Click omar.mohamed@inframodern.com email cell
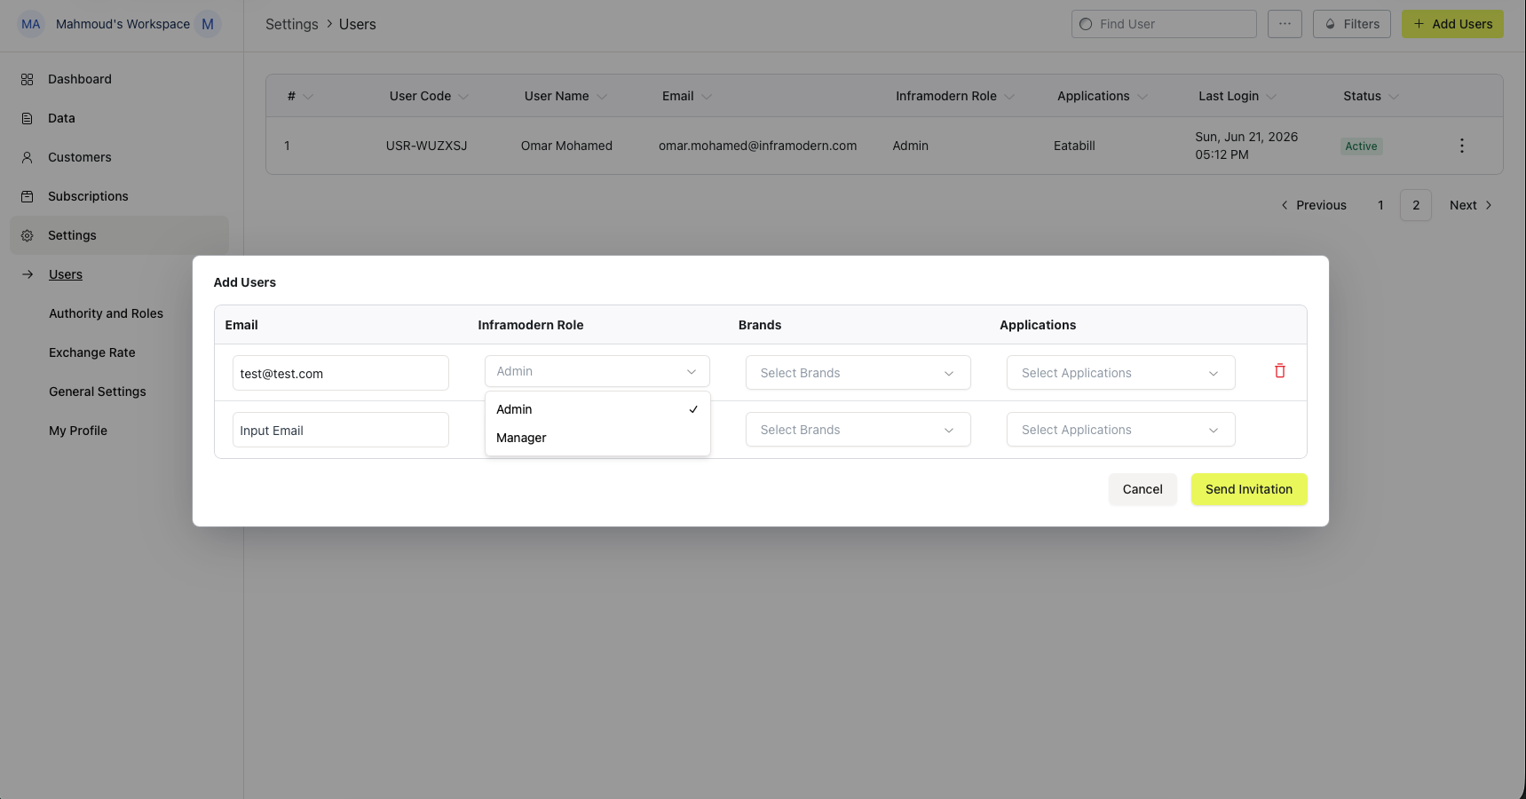 [757, 146]
